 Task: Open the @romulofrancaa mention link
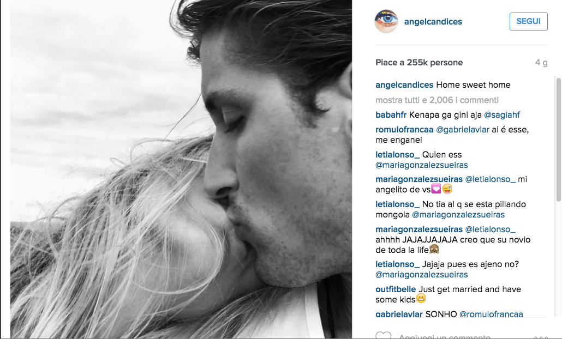491,314
